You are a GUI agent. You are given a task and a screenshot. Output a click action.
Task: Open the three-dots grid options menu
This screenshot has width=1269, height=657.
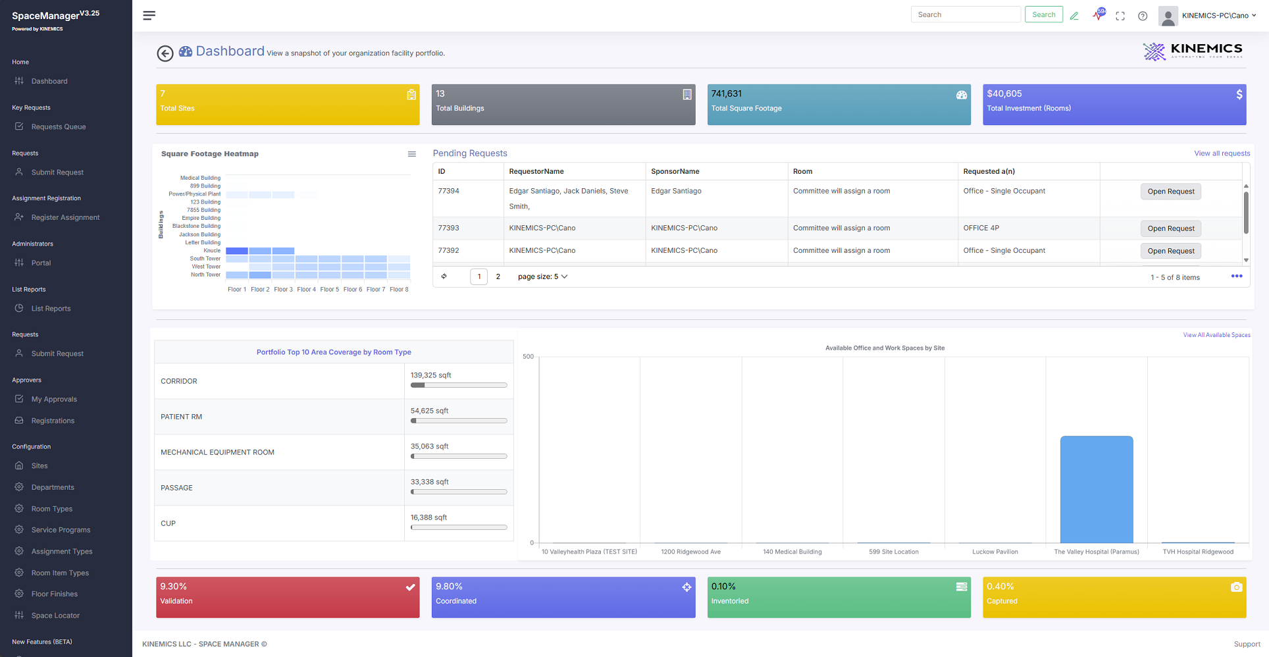pos(1237,276)
